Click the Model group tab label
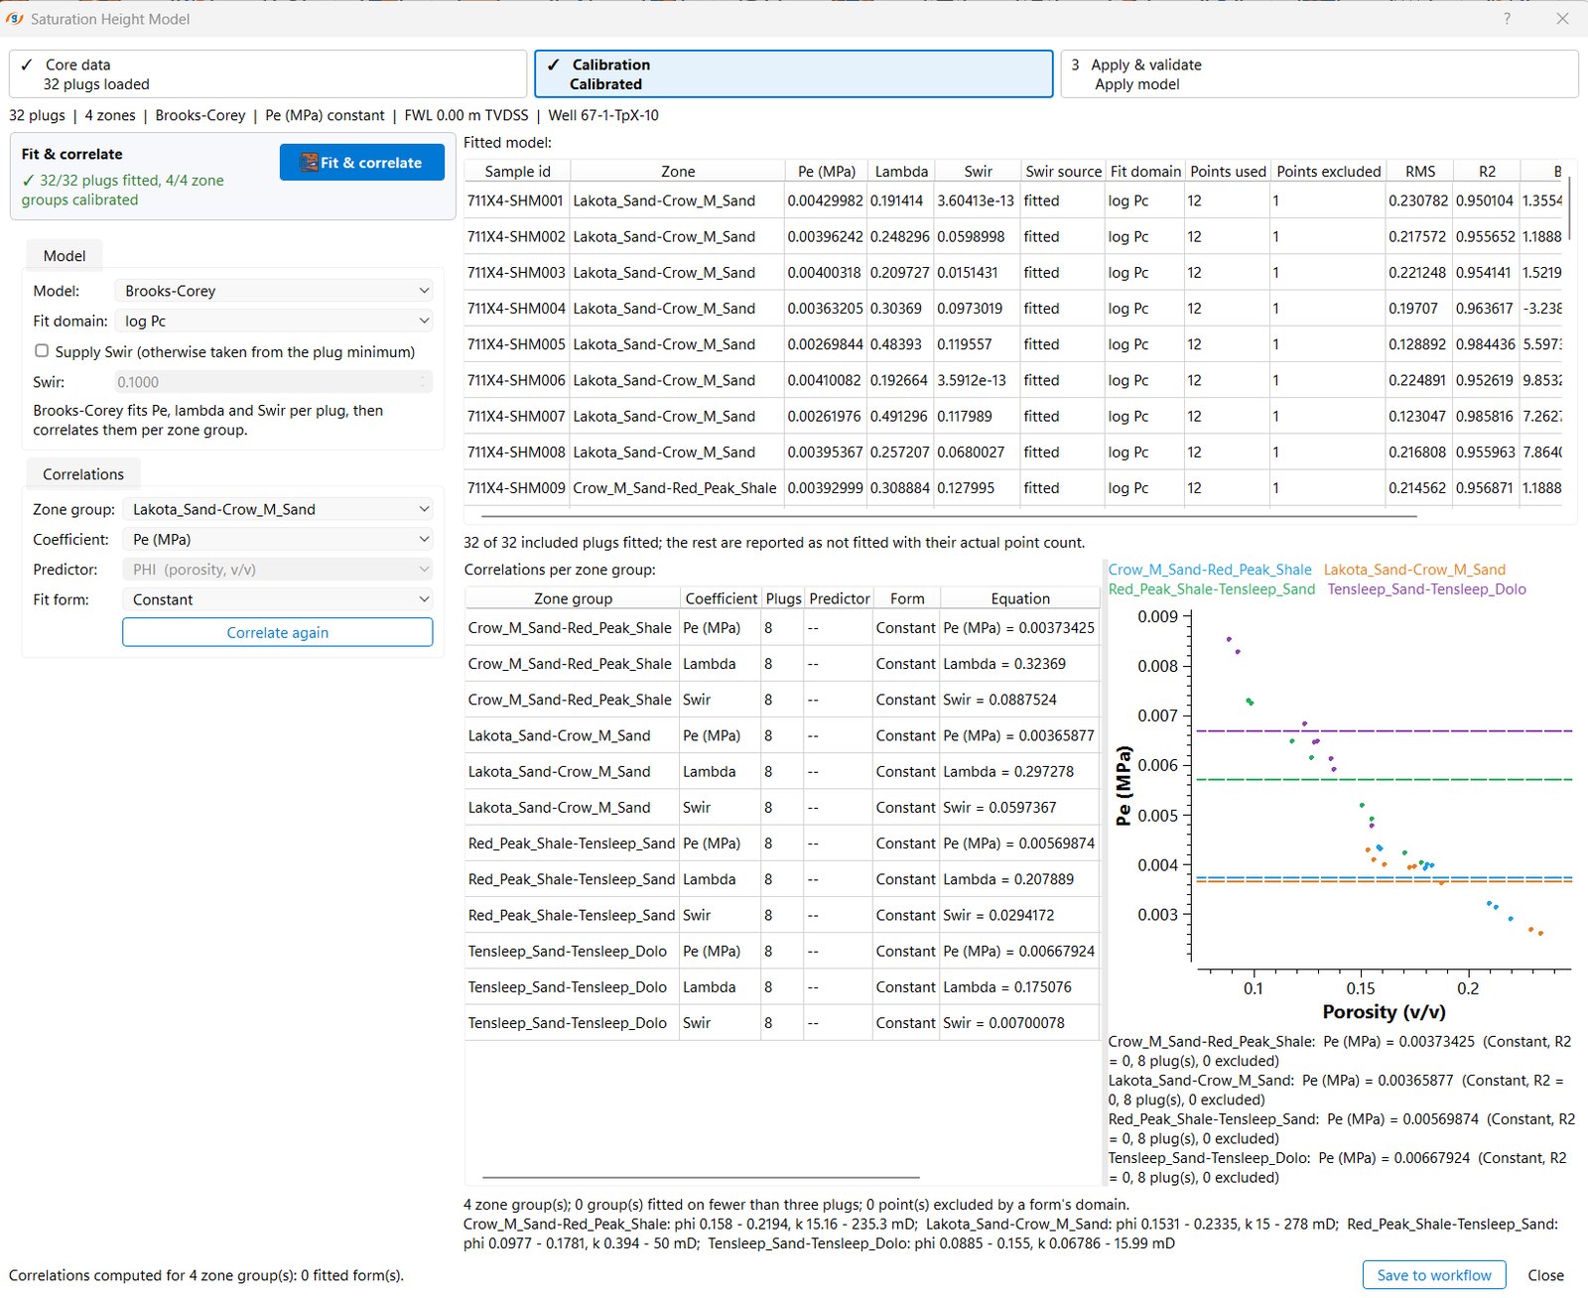Image resolution: width=1588 pixels, height=1298 pixels. pyautogui.click(x=65, y=255)
